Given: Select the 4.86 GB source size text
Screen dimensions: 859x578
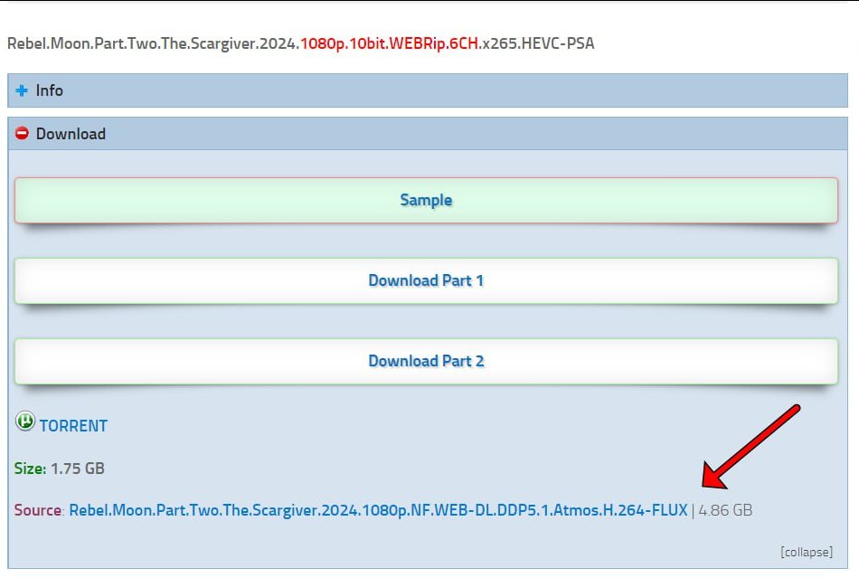Looking at the screenshot, I should 725,510.
